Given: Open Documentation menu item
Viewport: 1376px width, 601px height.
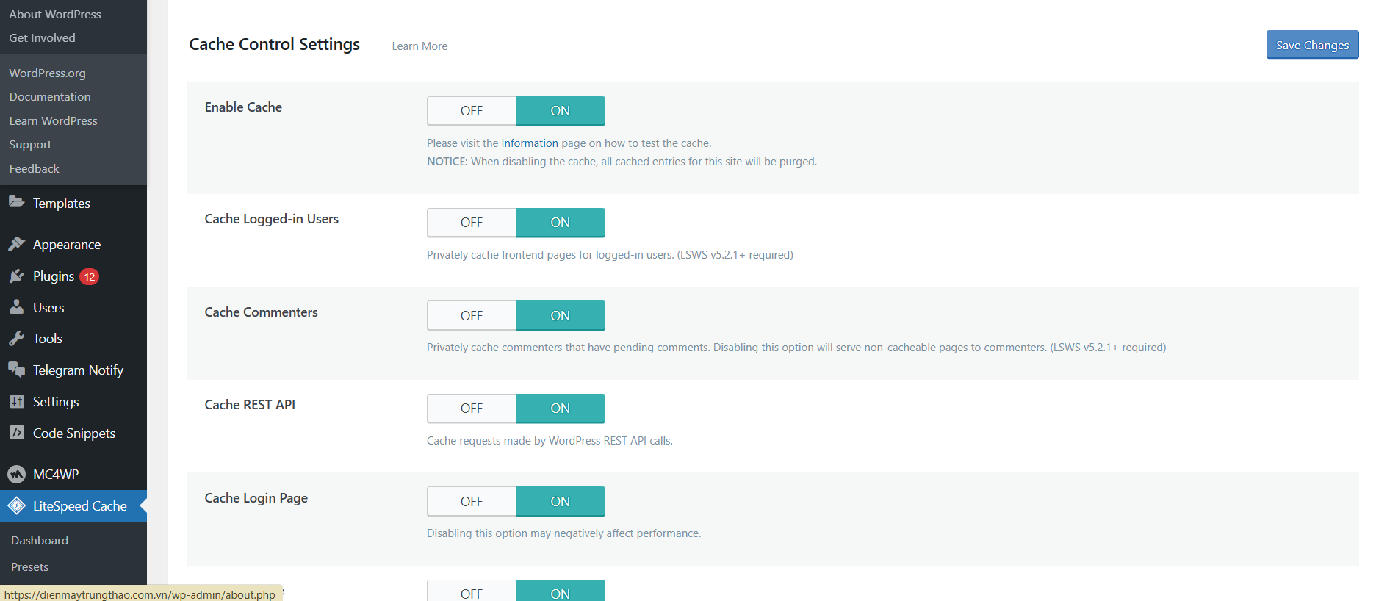Looking at the screenshot, I should 50,96.
